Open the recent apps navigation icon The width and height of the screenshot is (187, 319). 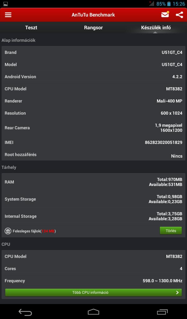(162, 312)
